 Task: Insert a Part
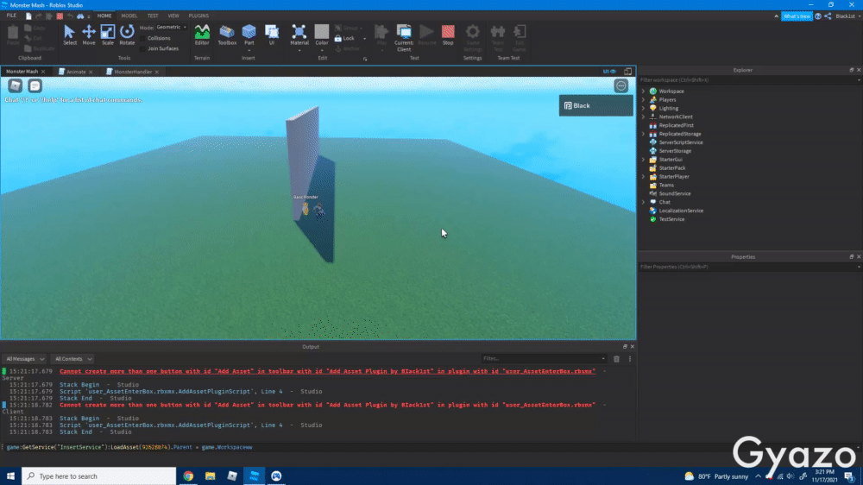(x=249, y=35)
